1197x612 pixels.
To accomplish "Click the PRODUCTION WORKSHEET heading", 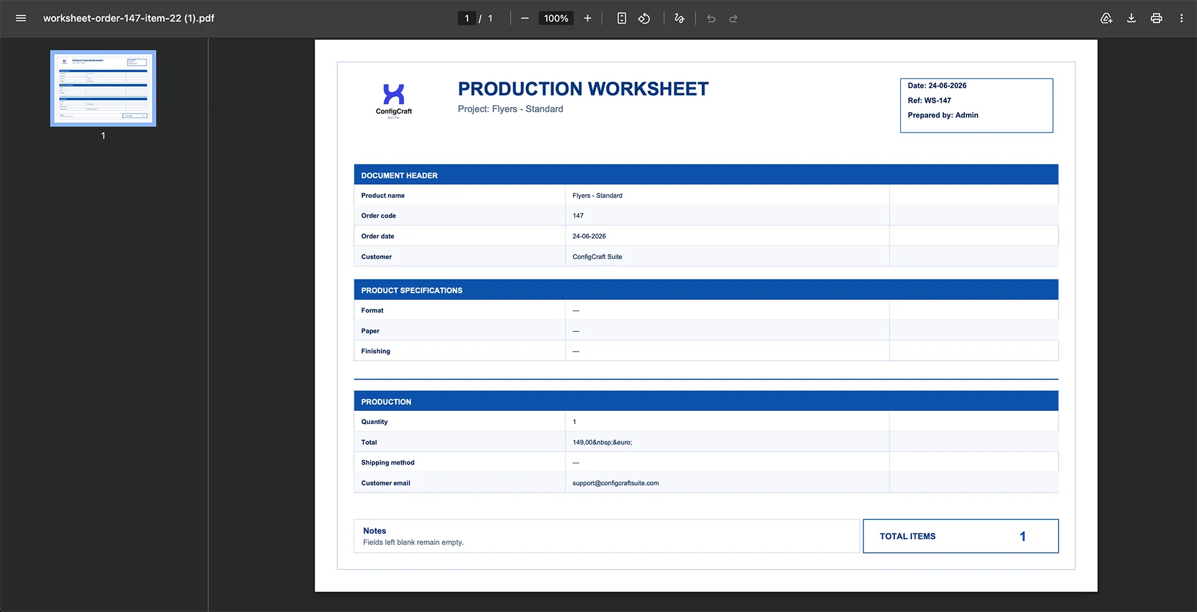I will tap(583, 89).
